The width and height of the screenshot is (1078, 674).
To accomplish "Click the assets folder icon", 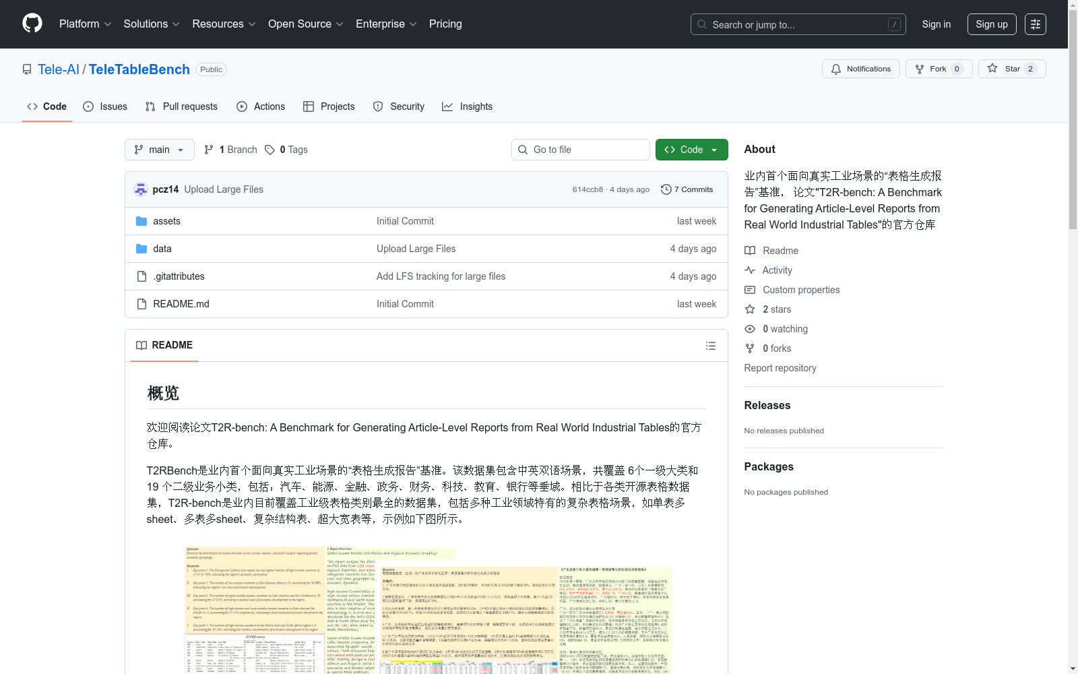I will tap(141, 221).
